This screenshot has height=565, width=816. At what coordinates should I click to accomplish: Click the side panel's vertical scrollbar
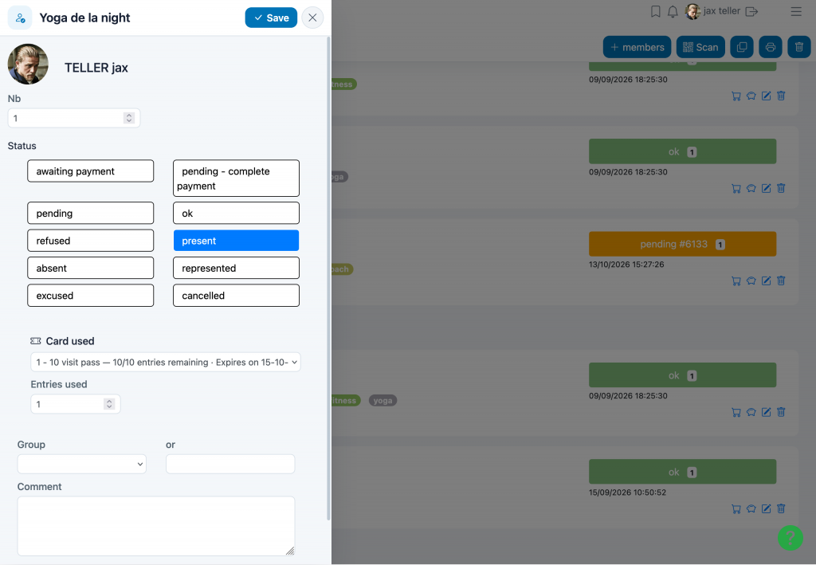click(x=328, y=278)
